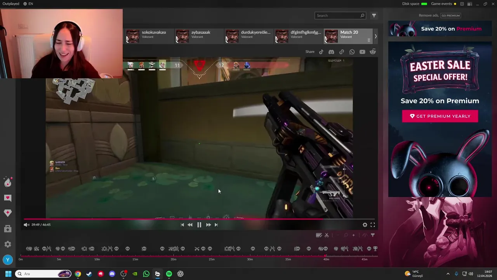
Task: Filter match list funnel icon
Action: tap(374, 16)
